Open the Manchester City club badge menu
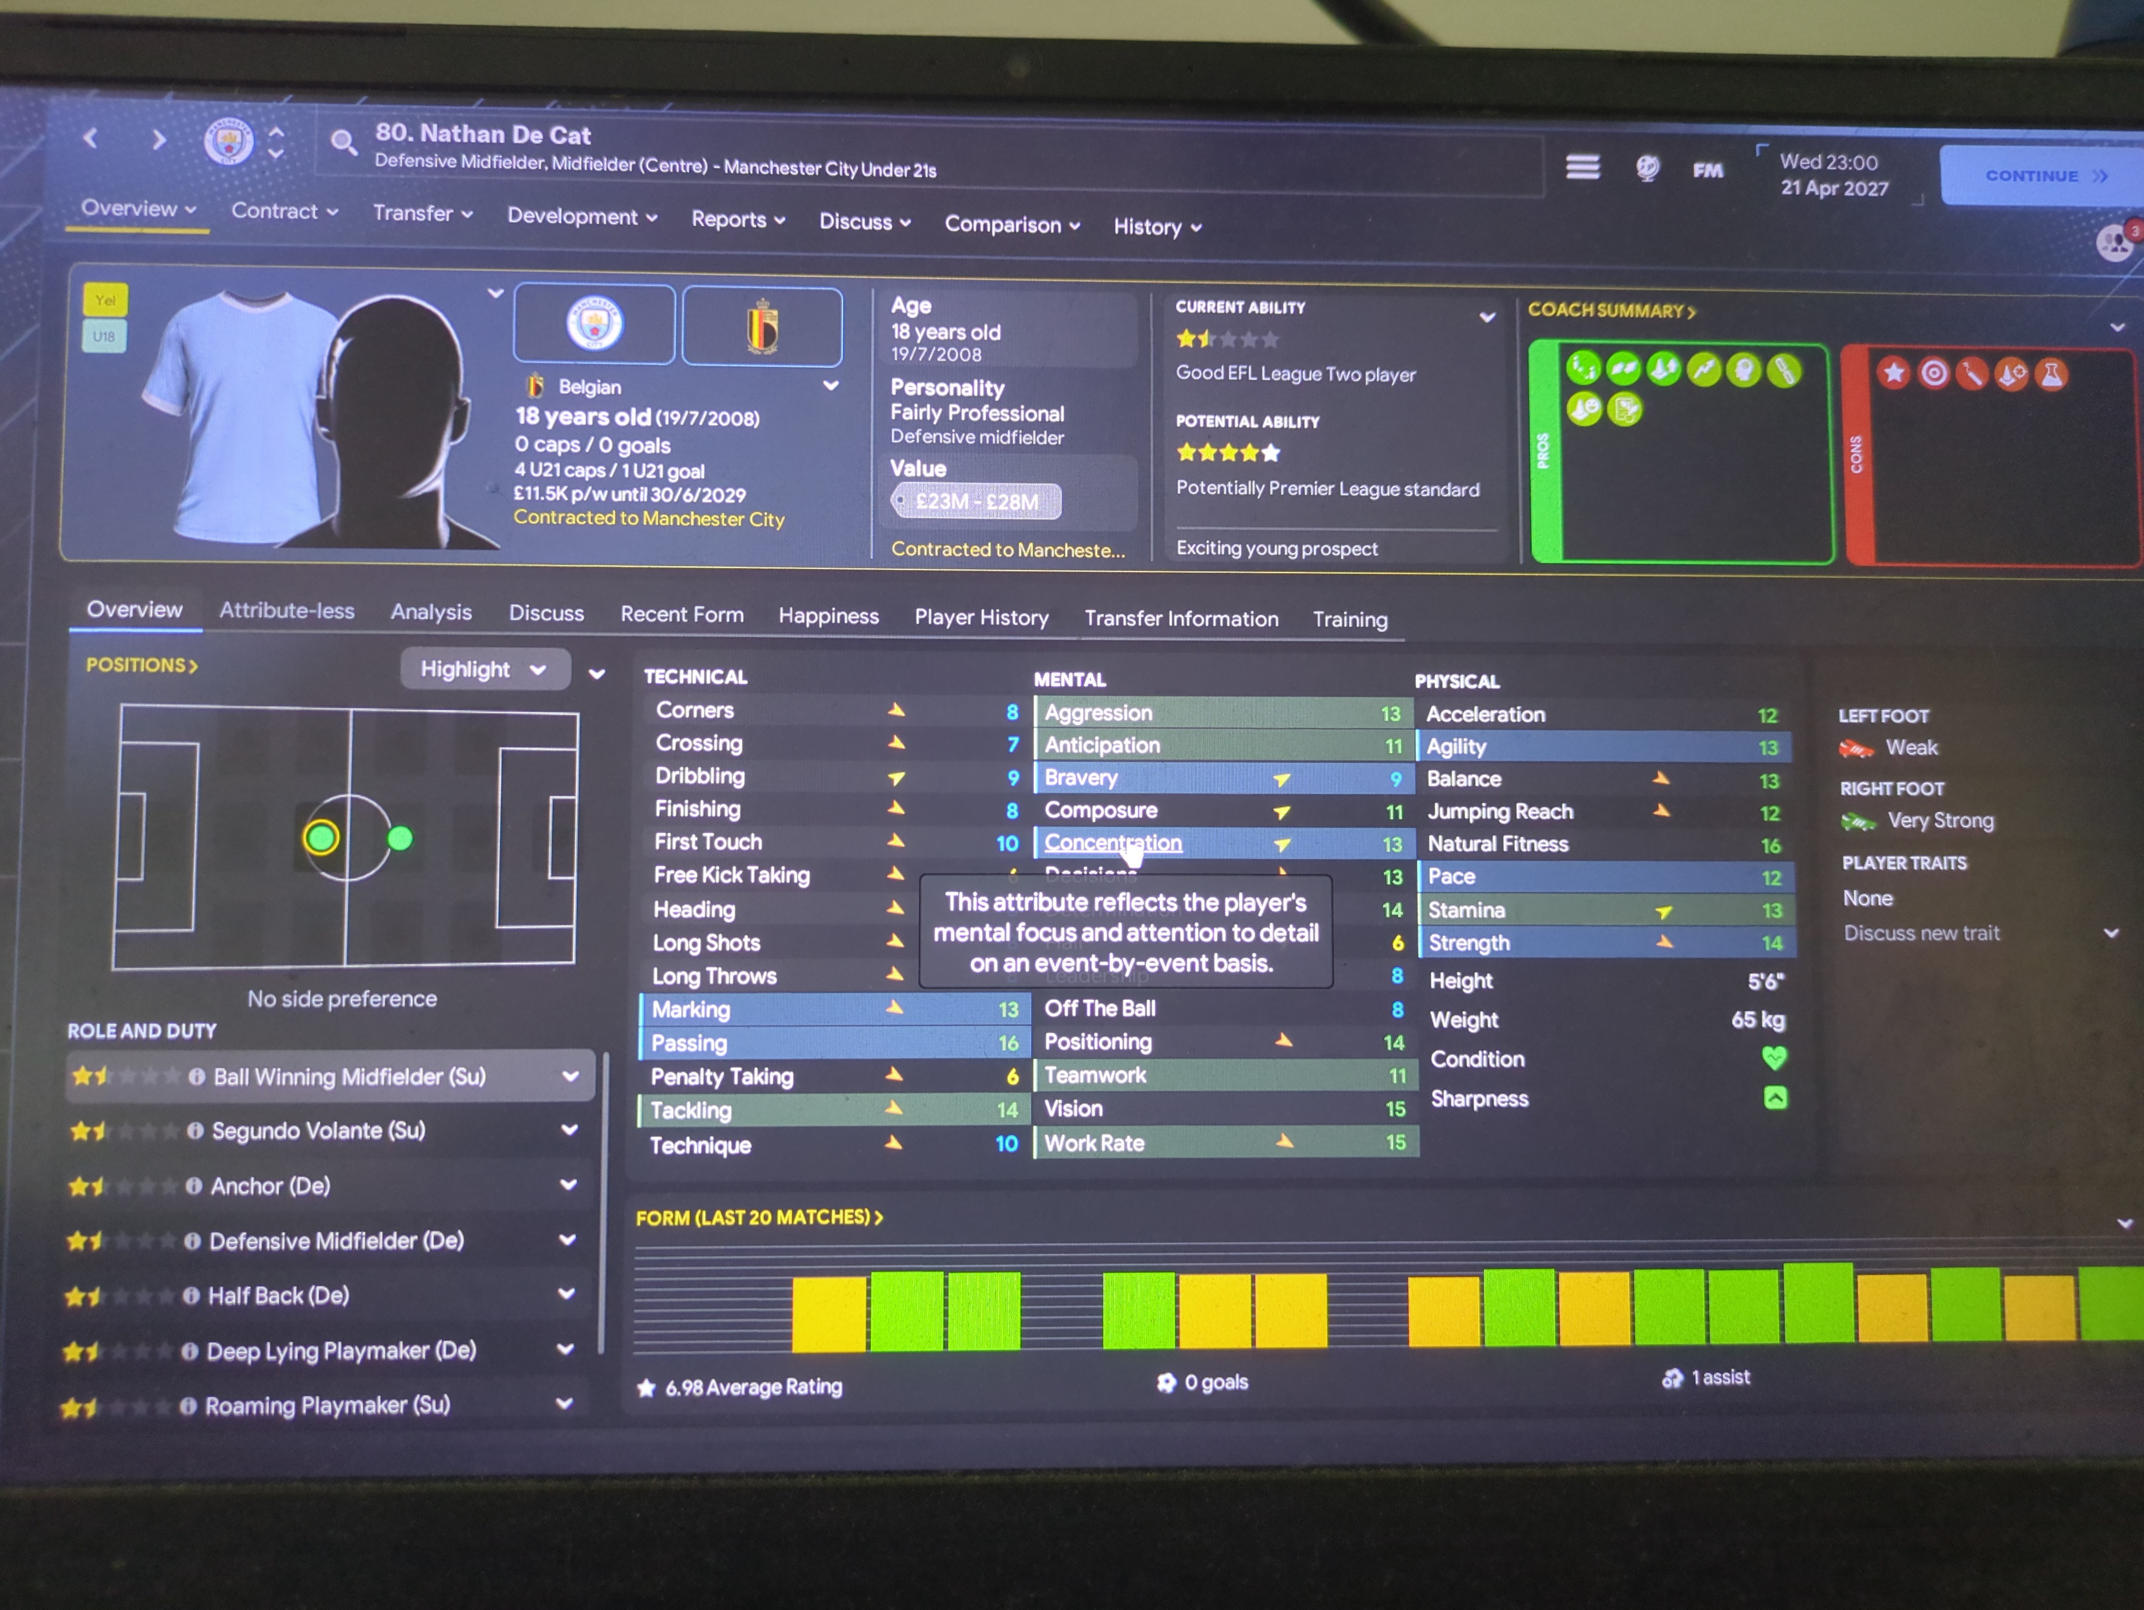Viewport: 2144px width, 1610px height. 229,142
